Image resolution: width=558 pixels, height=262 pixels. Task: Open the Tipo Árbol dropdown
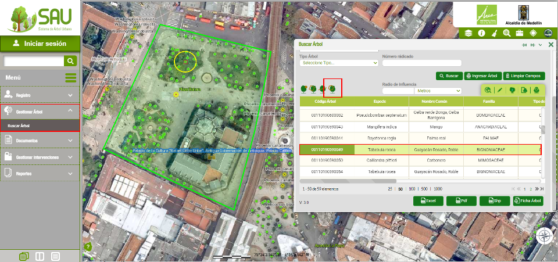click(339, 63)
